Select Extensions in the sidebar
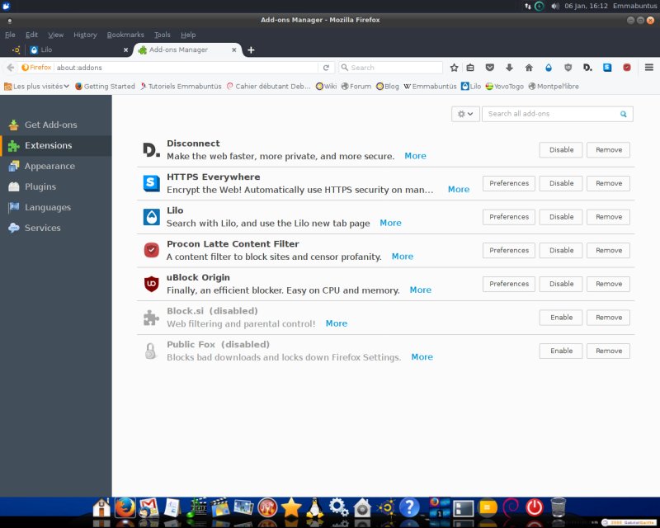The height and width of the screenshot is (528, 660). (x=55, y=145)
